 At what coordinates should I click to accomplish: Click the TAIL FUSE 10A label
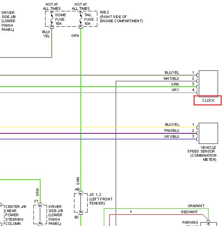tap(89, 19)
